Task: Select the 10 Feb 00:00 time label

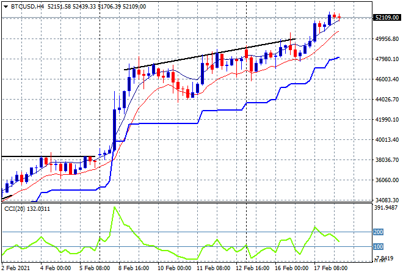Action: (x=174, y=268)
